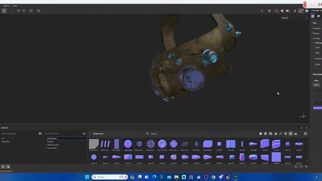Select the Project path entry
The width and height of the screenshot is (322, 181).
[x=50, y=142]
